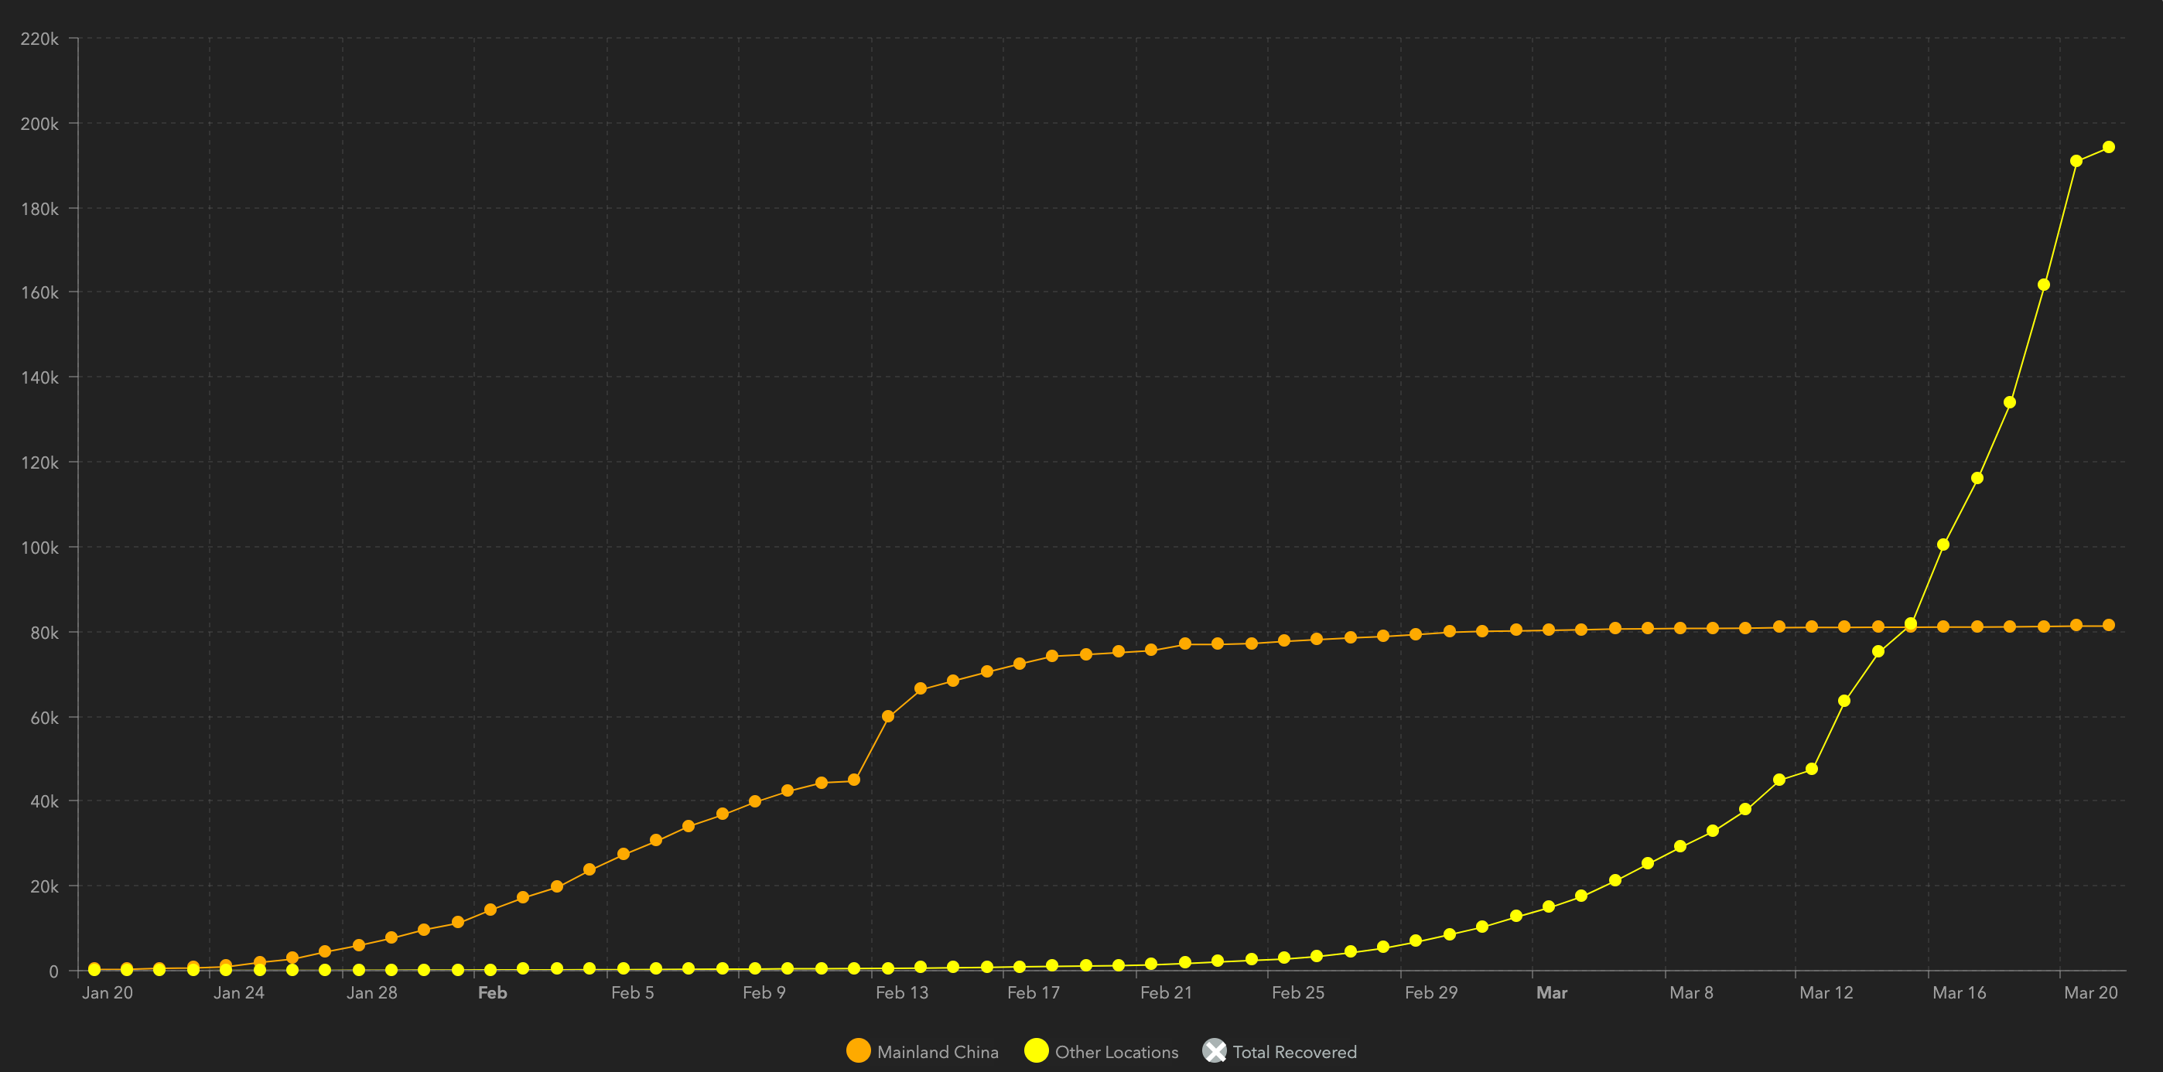
Task: Click the Mar 16 x-axis label
Action: [1959, 992]
